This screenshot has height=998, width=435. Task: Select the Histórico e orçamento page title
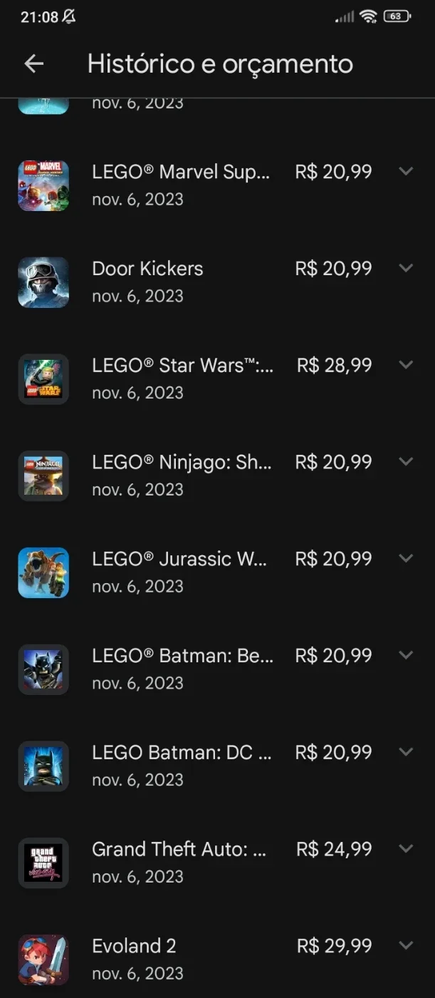coord(220,64)
